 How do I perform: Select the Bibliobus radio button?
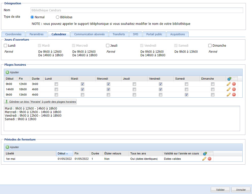[x=57, y=17]
